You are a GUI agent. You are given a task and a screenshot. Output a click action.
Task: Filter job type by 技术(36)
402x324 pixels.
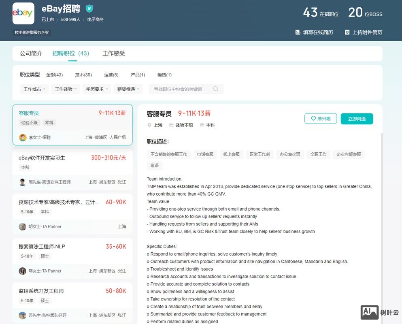83,75
